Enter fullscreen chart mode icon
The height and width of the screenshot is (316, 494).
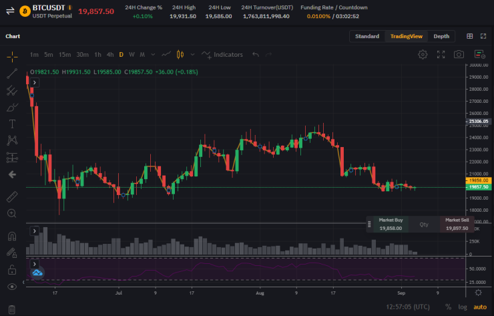[x=441, y=55]
